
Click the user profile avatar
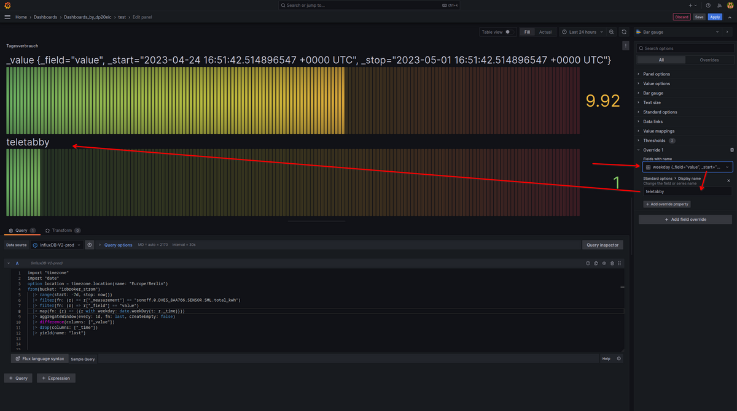click(730, 5)
